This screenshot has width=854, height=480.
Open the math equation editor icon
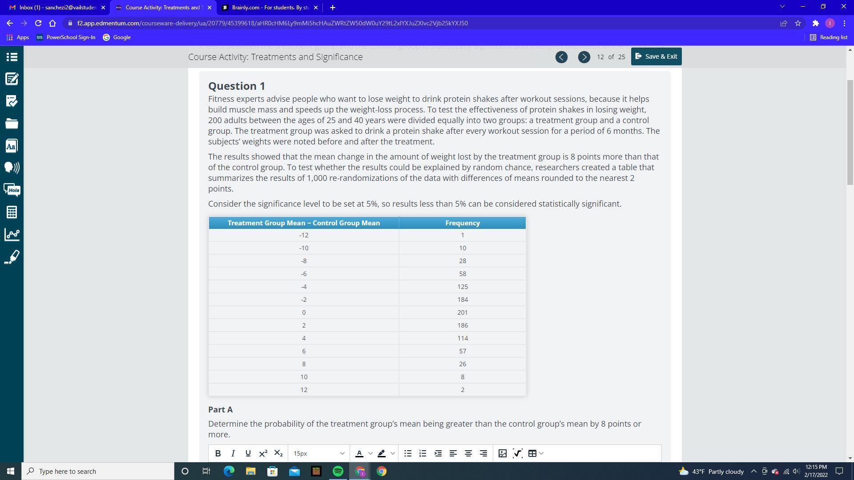(517, 453)
